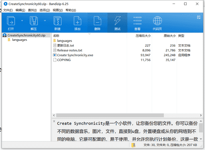
Task: Click the horizontal scrollbar thumb
Action: coord(110,115)
